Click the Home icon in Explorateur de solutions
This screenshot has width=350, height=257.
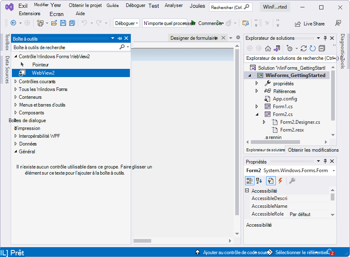[x=268, y=48]
